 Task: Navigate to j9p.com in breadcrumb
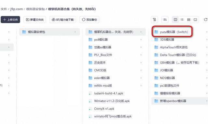pyautogui.click(x=17, y=9)
